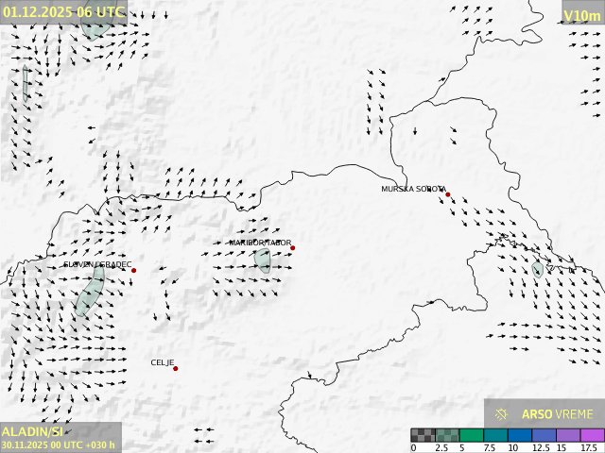The width and height of the screenshot is (605, 453).
Task: Click the 30.11.2025 00 UTC +030 h text
Action: point(59,445)
